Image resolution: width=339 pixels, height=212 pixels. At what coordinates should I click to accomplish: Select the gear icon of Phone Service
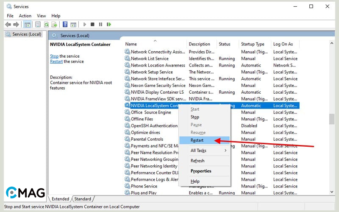[x=128, y=186]
